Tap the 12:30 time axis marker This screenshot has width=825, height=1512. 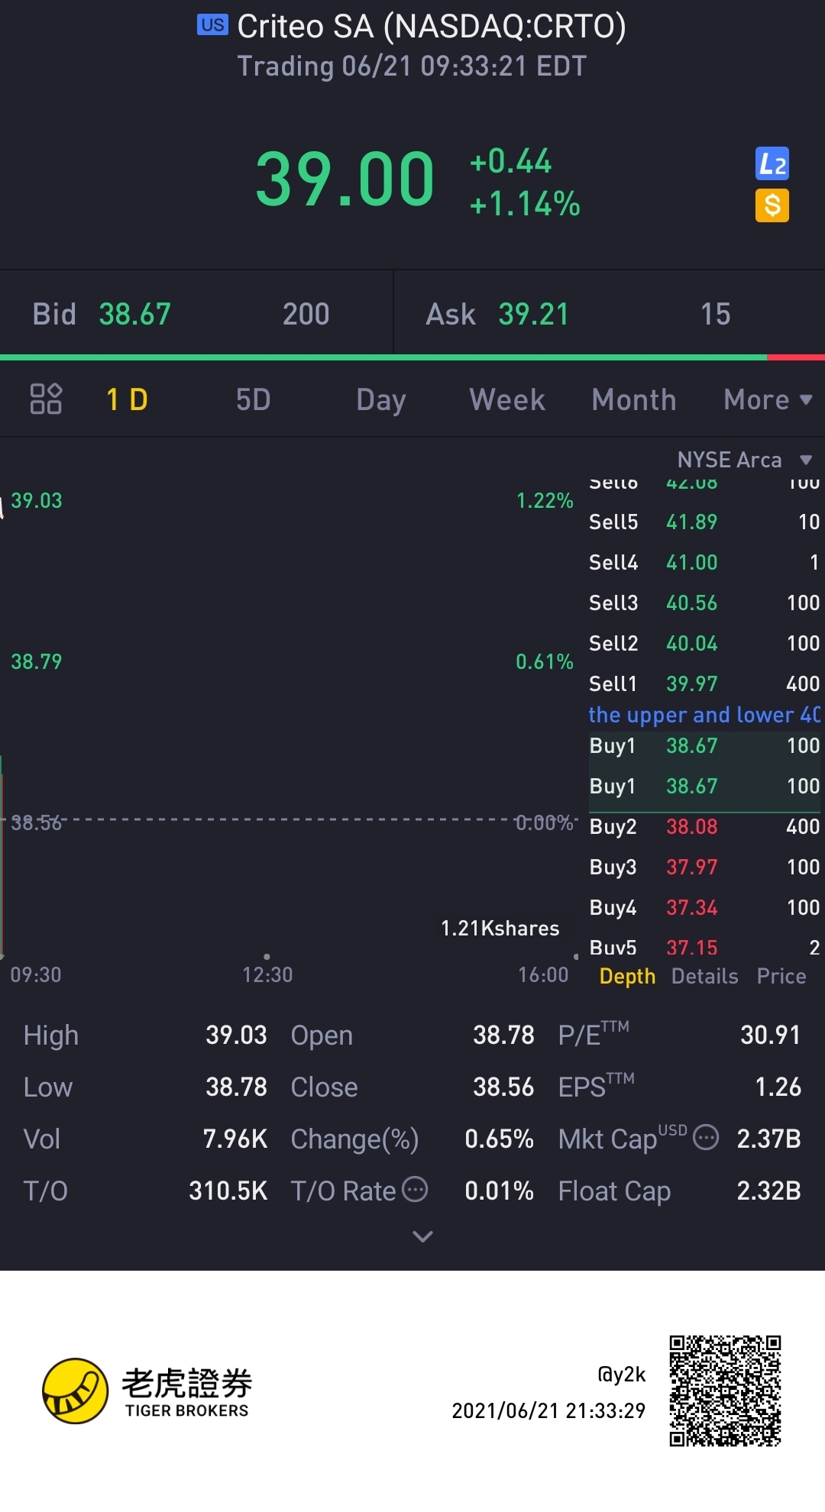click(267, 974)
